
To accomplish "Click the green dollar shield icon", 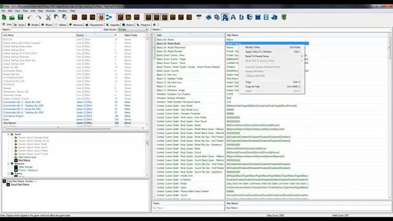I will [284, 17].
